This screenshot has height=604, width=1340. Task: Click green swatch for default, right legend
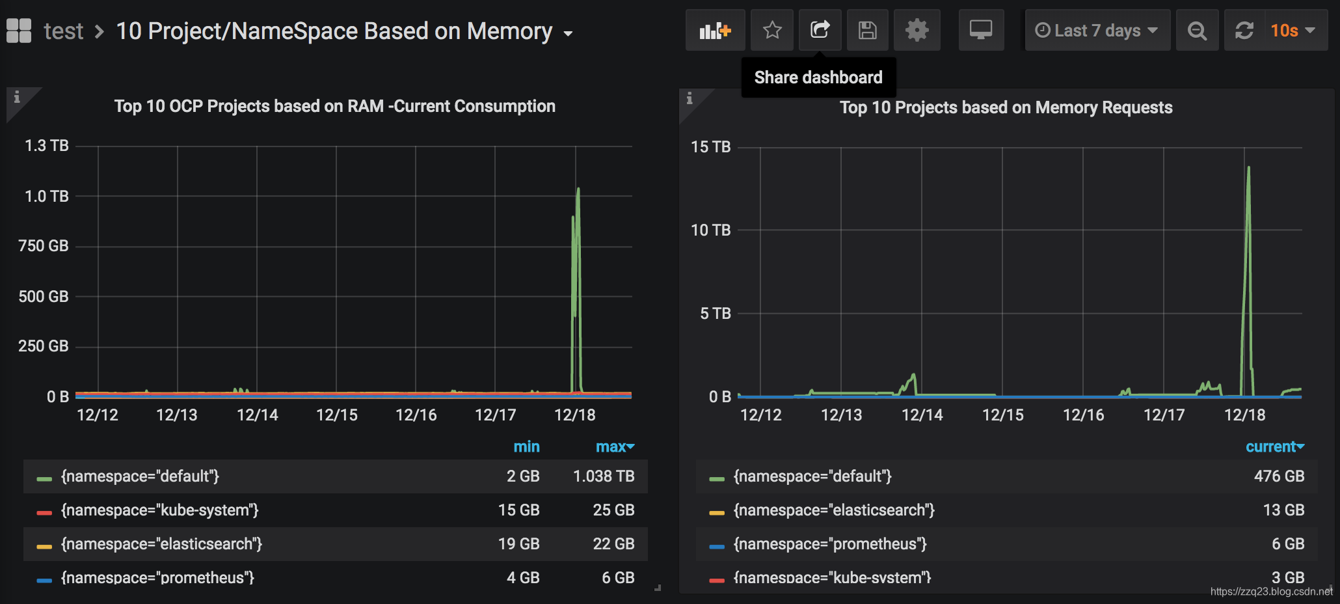coord(717,479)
